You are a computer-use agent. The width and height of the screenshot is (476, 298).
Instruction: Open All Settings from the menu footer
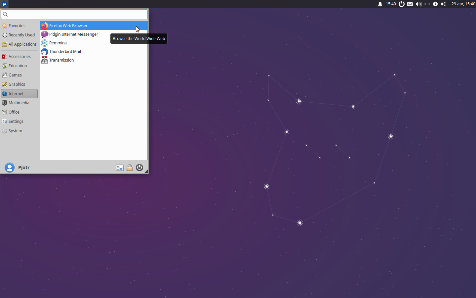pyautogui.click(x=119, y=168)
